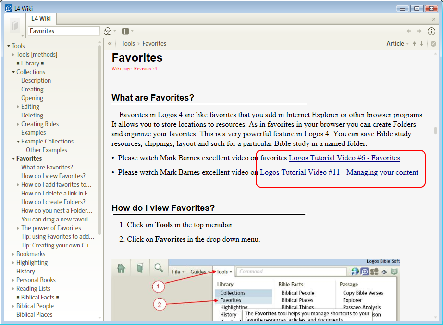Click the embedded Tools menu screenshot image
Viewport: 443px width, 325px height.
[x=256, y=290]
